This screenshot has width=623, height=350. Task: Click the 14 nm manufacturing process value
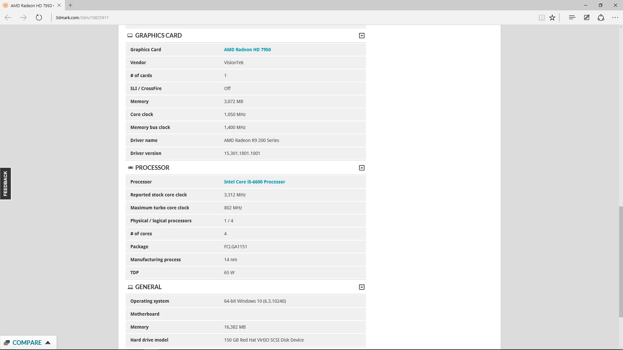[230, 260]
